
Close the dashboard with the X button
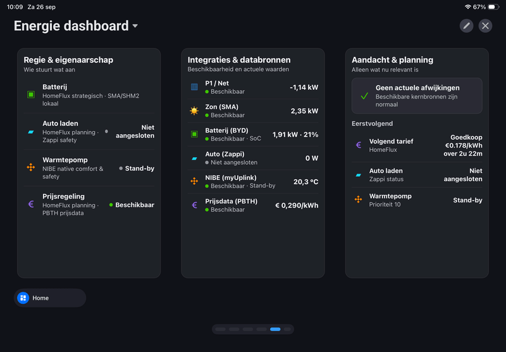pos(485,26)
